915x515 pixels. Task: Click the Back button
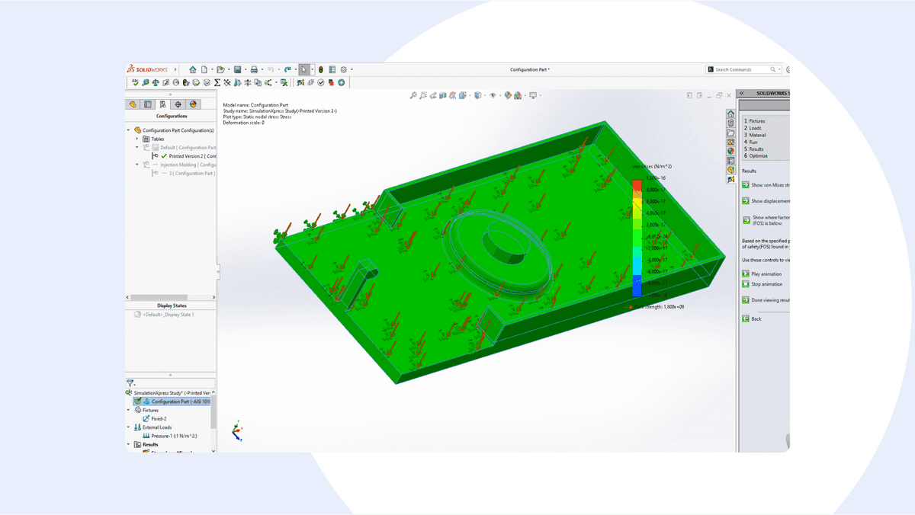[751, 318]
